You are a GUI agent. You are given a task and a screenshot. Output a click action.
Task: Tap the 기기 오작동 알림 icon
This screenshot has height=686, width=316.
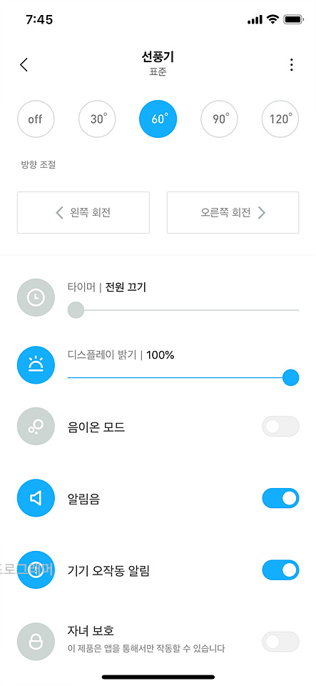36,570
